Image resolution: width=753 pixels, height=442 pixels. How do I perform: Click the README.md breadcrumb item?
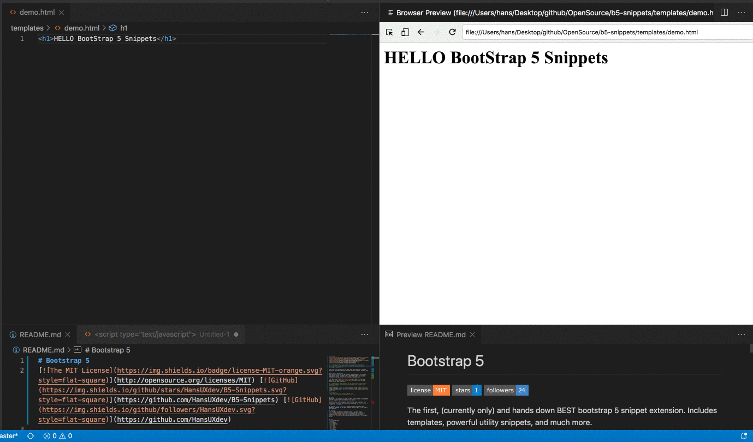click(43, 350)
